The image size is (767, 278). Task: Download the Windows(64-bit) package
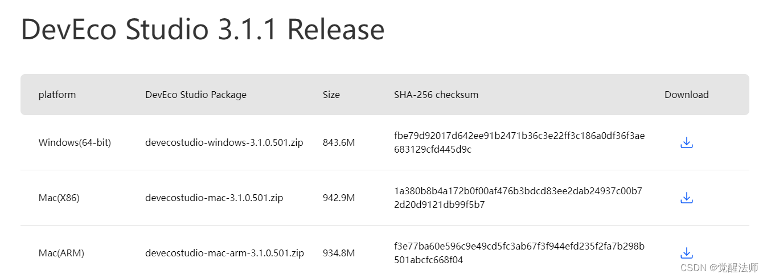[x=686, y=142]
